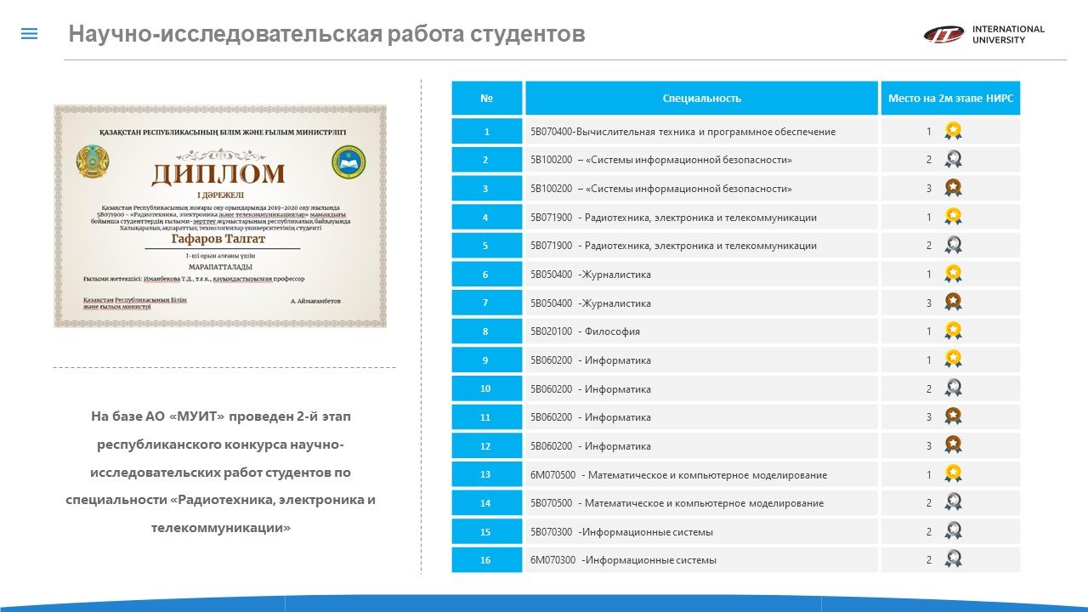
Task: Click paragraph about МУИТ 2-й этап конкурса
Action: point(220,472)
